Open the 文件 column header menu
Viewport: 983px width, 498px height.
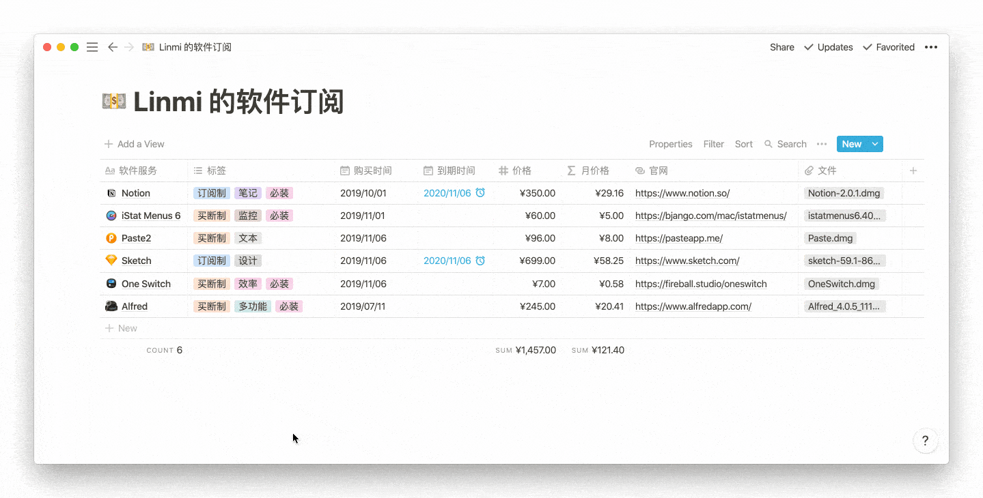pos(850,171)
